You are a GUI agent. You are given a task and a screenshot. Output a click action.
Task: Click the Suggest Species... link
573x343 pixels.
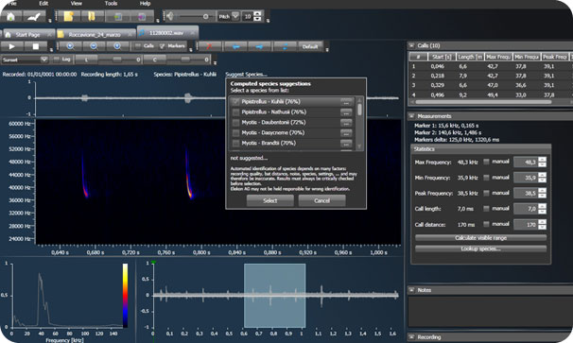point(246,74)
